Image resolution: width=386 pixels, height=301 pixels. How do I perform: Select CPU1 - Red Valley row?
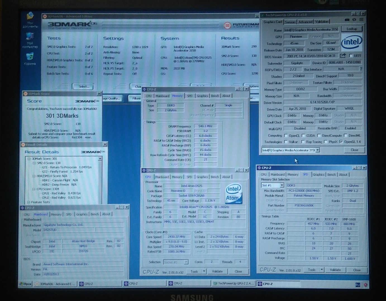[x=61, y=193]
